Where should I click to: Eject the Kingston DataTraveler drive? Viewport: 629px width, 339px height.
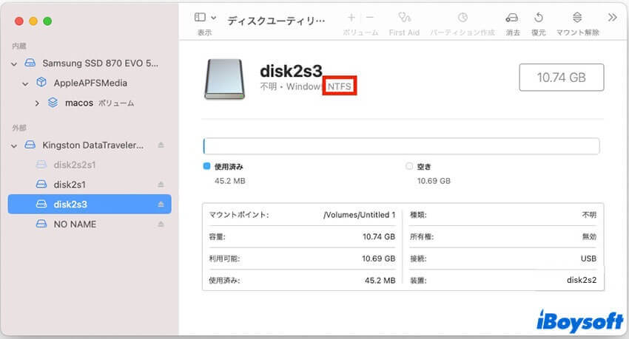point(161,145)
